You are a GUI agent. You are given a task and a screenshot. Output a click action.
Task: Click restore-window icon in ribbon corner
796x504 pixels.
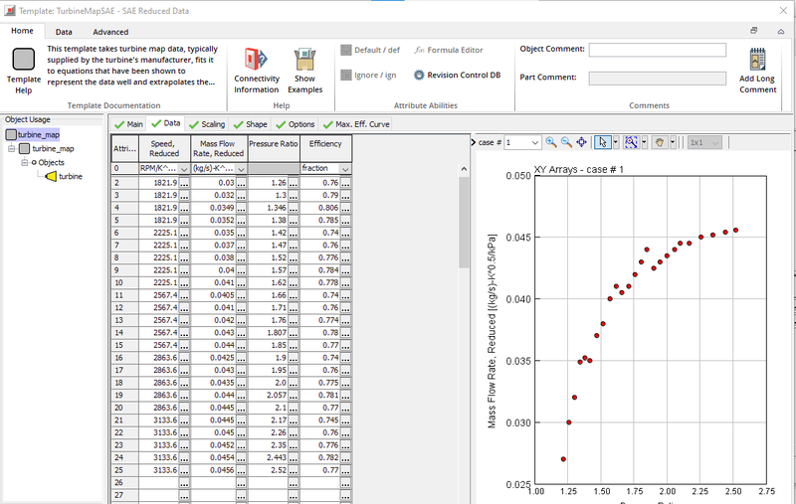point(754,31)
